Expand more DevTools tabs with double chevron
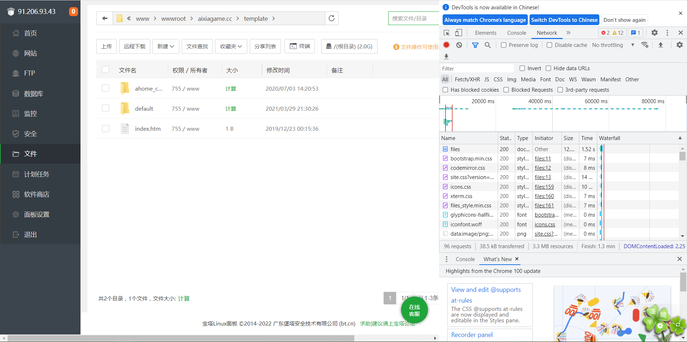687x342 pixels. [x=568, y=33]
